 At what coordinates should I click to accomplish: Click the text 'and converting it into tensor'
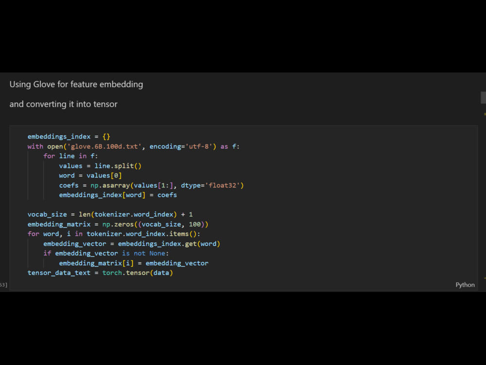click(x=63, y=104)
